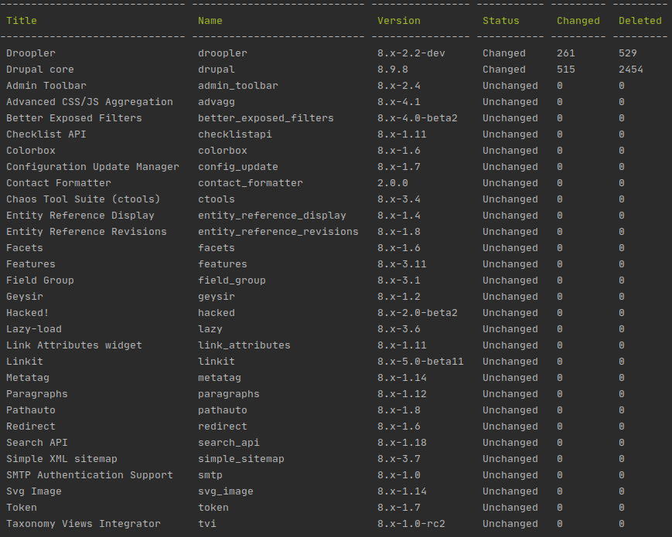This screenshot has height=537, width=672.
Task: Select Chaos Tool Suite (ctools) title
Action: [84, 199]
